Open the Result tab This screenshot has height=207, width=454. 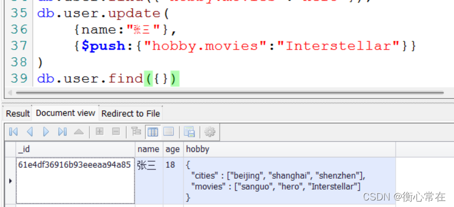point(17,114)
